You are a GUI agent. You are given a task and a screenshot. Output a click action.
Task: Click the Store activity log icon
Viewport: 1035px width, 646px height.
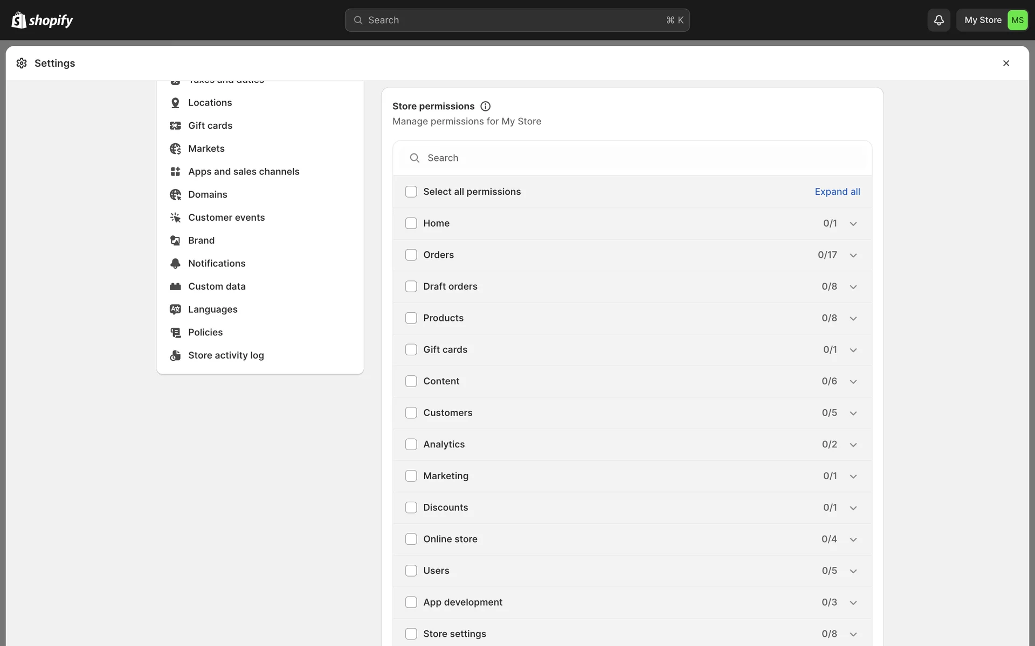point(175,355)
